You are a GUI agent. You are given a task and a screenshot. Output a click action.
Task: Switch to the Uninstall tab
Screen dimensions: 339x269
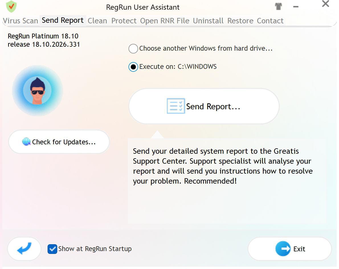[208, 21]
